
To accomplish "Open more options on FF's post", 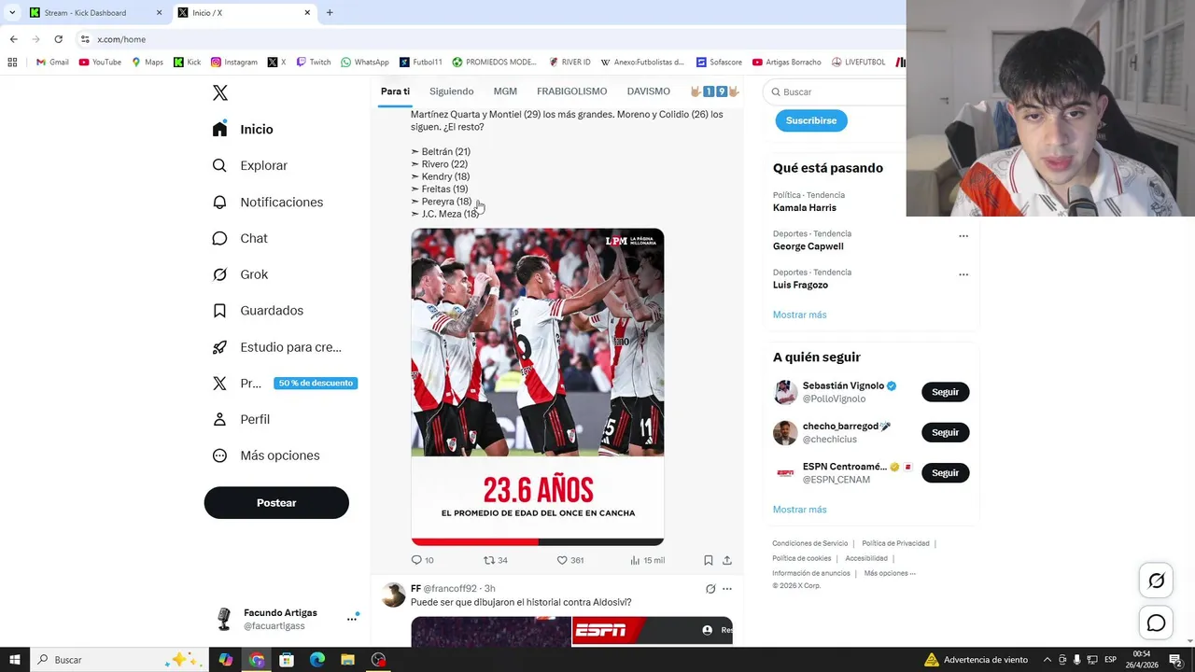I will (x=727, y=589).
